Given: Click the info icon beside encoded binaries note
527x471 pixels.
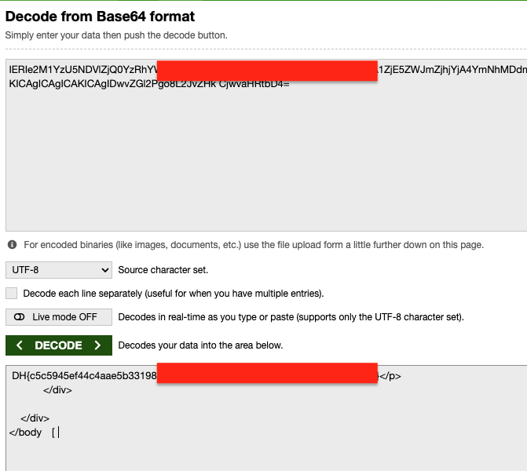Looking at the screenshot, I should click(12, 245).
